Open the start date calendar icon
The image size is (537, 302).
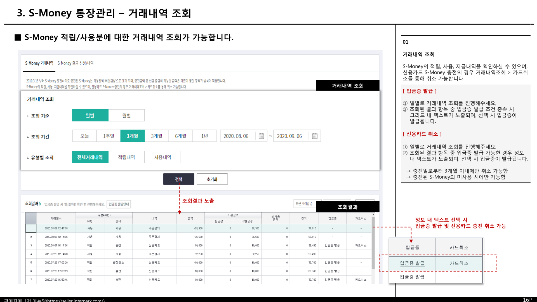click(261, 136)
